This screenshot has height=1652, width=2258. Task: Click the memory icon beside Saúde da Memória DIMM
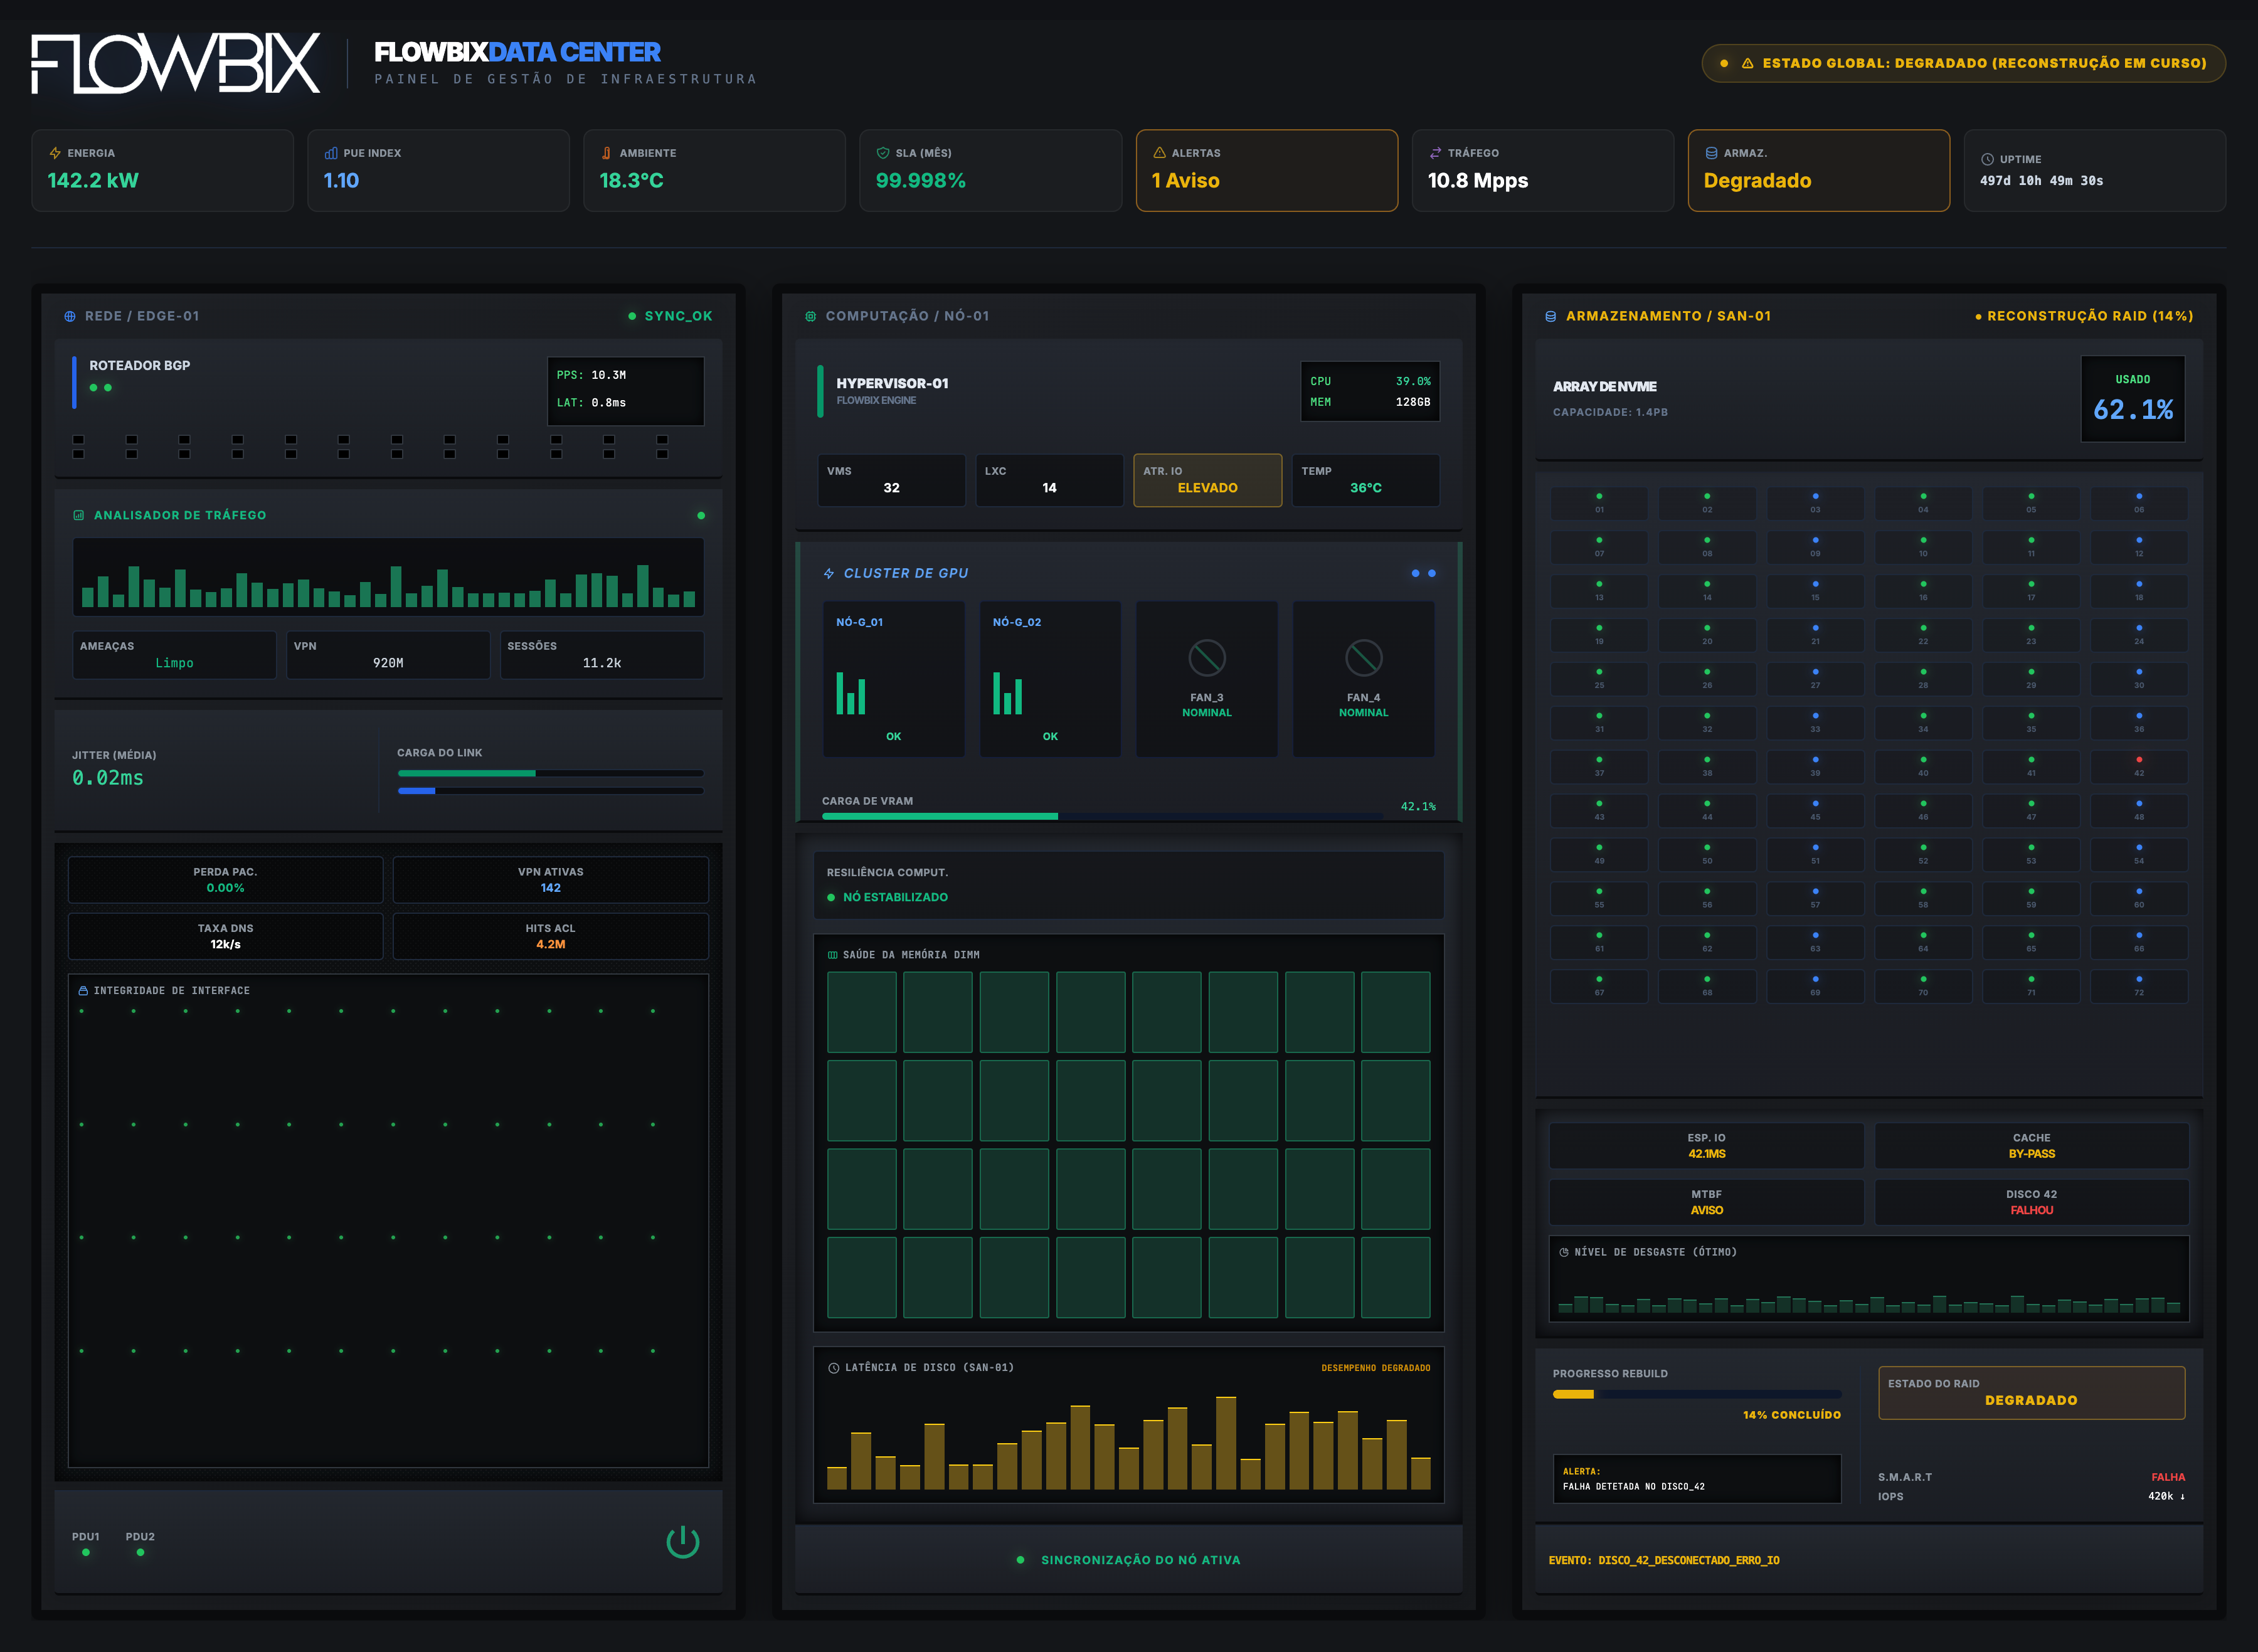click(x=832, y=955)
